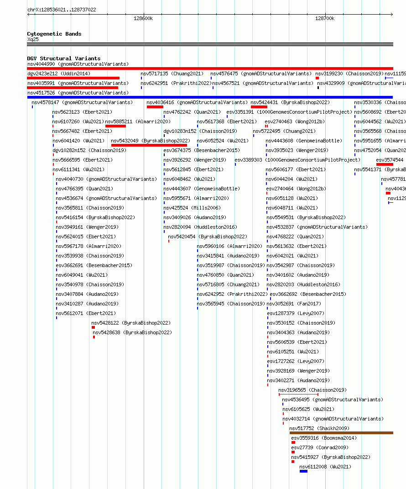This screenshot has height=489, width=406.
Task: Click the 128700k ruler label
Action: pos(325,18)
